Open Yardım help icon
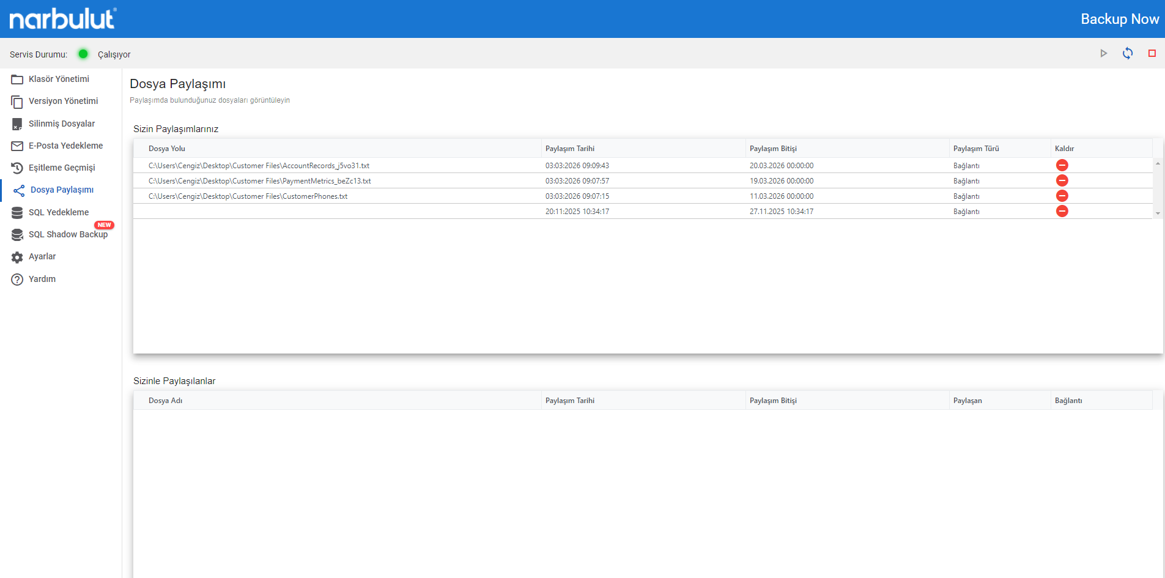Image resolution: width=1165 pixels, height=578 pixels. point(42,279)
